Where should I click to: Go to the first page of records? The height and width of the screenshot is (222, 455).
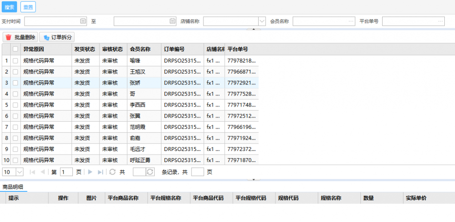click(x=32, y=172)
